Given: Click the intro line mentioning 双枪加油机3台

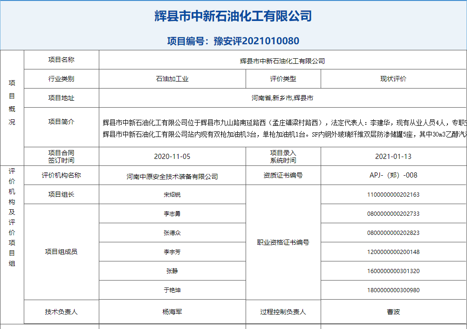Looking at the screenshot, I should (285, 135).
